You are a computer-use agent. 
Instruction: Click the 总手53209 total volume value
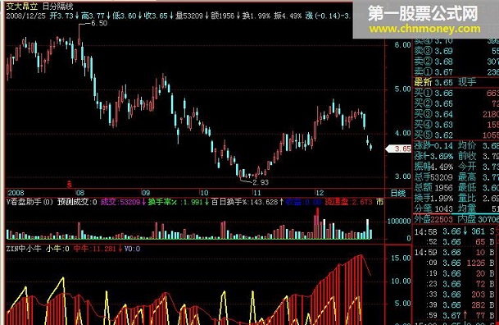click(433, 177)
